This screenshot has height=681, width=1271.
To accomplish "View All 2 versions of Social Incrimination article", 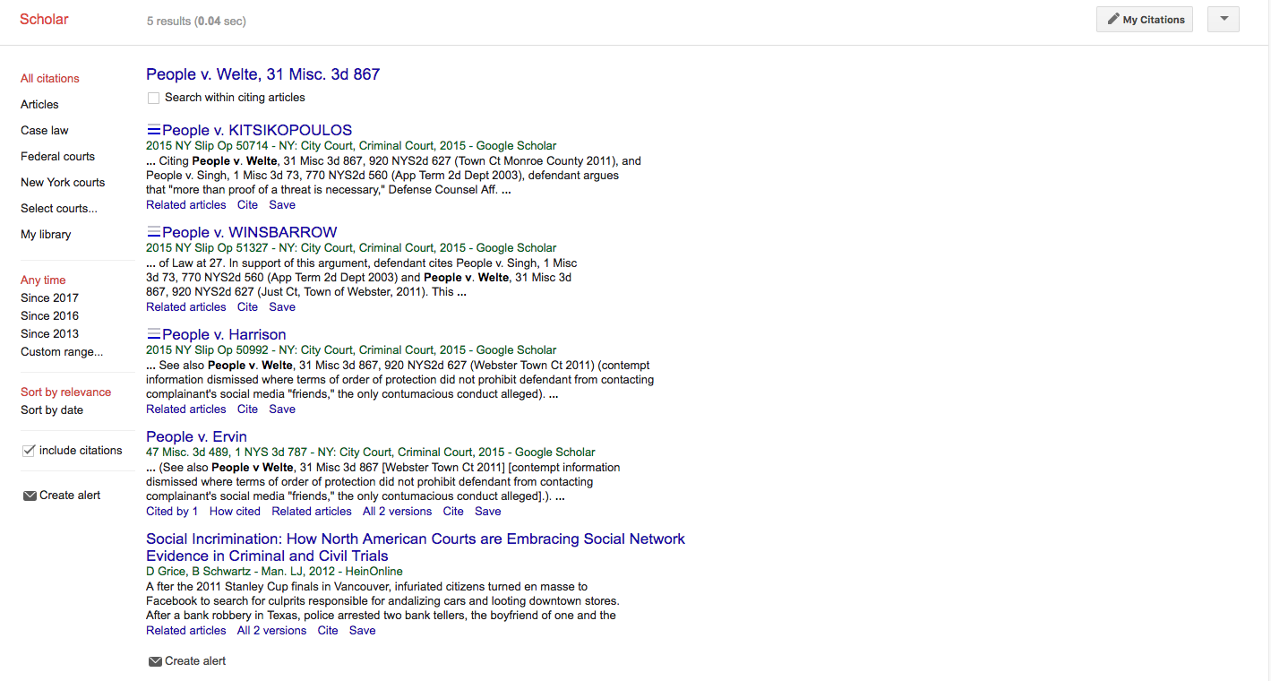I will (x=271, y=630).
